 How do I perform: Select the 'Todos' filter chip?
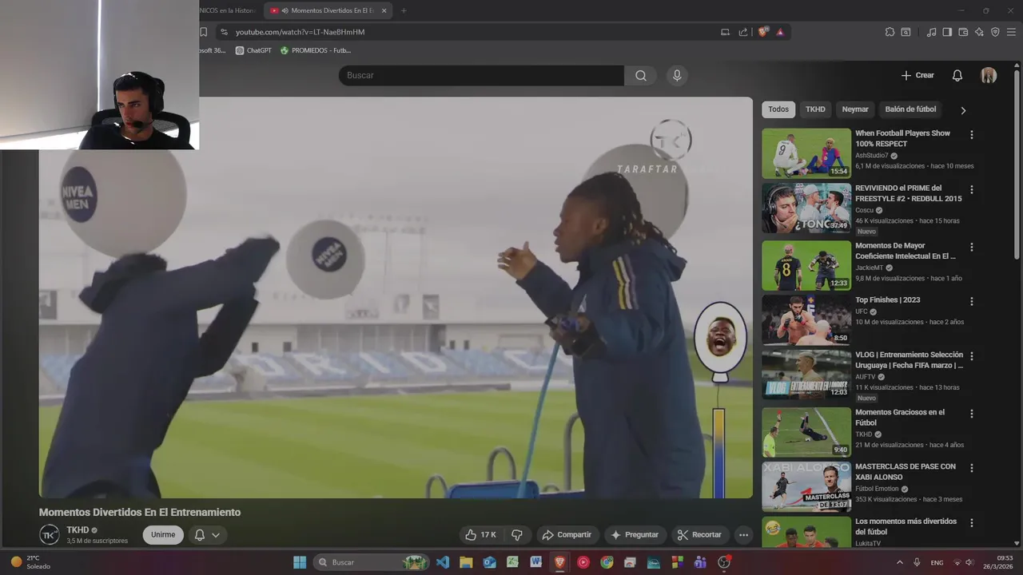(x=778, y=109)
